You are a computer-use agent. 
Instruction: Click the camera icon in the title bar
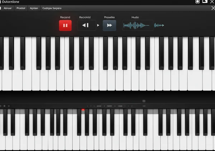pyautogui.click(x=197, y=2)
